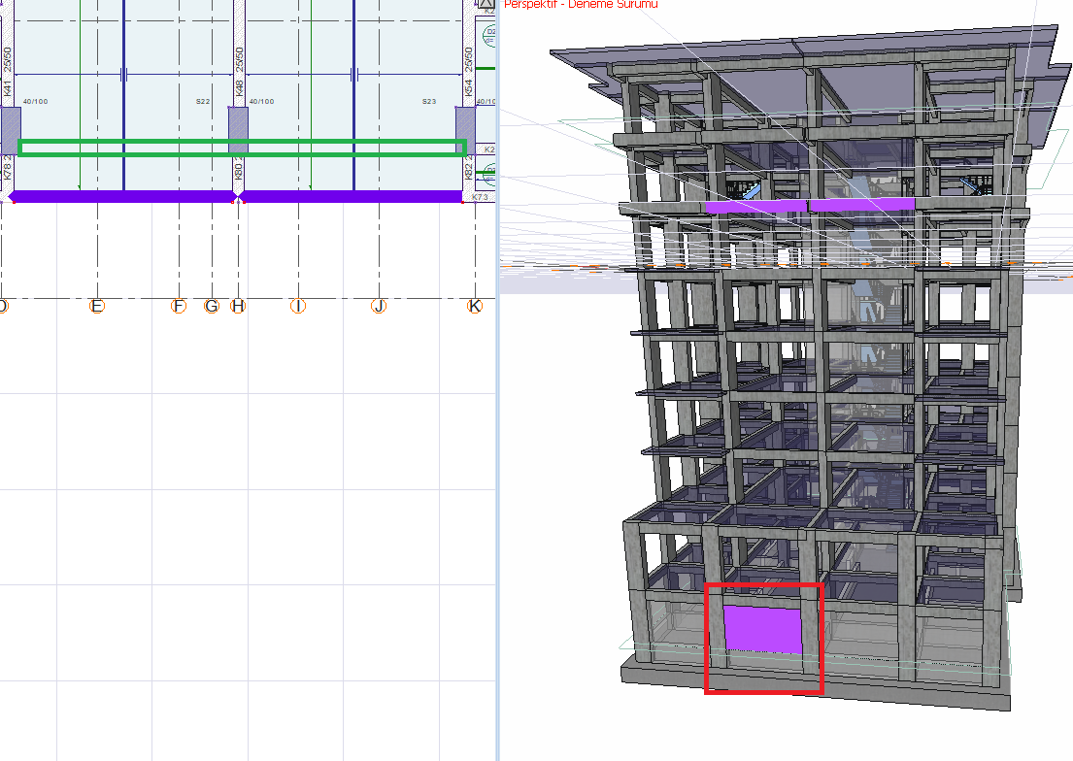Click axis marker H
Image resolution: width=1073 pixels, height=761 pixels.
(x=238, y=306)
